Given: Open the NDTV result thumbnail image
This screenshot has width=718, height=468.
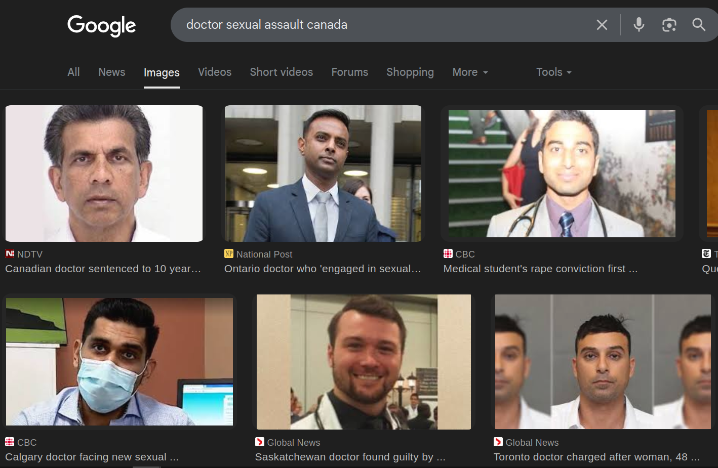Looking at the screenshot, I should [x=104, y=174].
